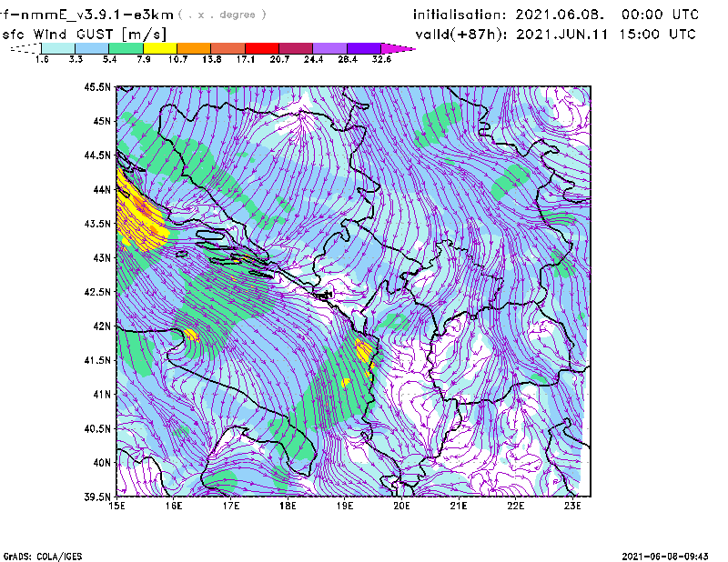Click the green 5.4–7.9 legend swatch
Viewport: 728px width, 562px height.
click(126, 48)
